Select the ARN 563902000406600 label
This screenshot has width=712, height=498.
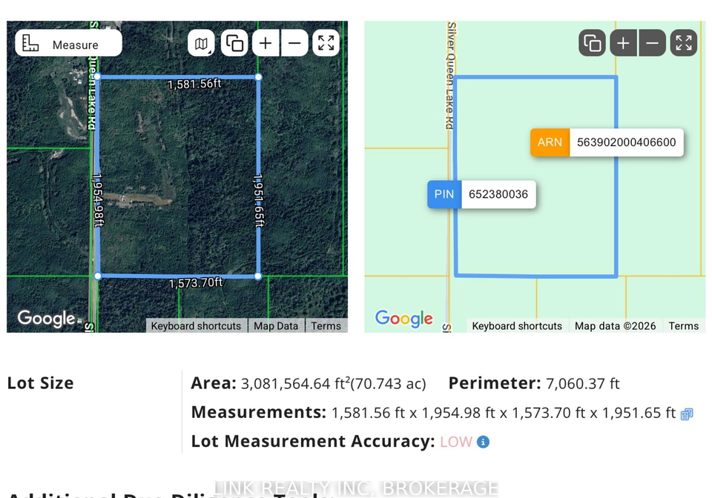[x=607, y=142]
